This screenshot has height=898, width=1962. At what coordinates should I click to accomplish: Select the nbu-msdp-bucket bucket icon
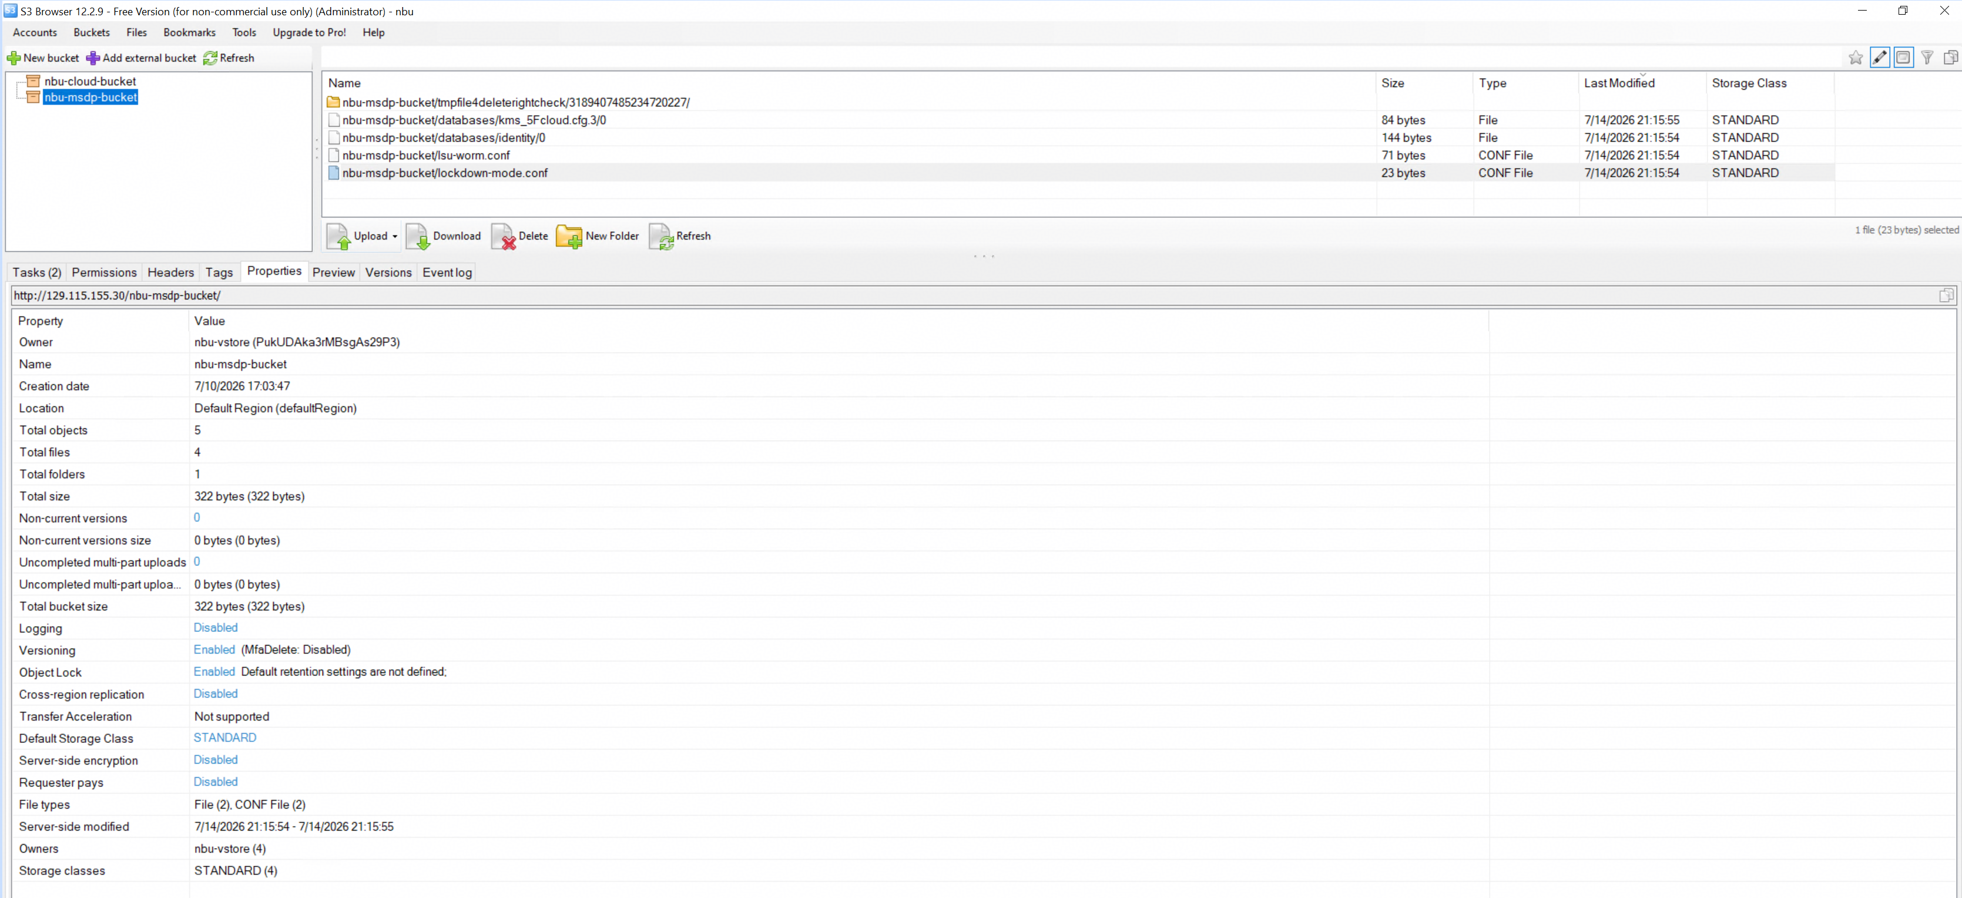click(33, 97)
